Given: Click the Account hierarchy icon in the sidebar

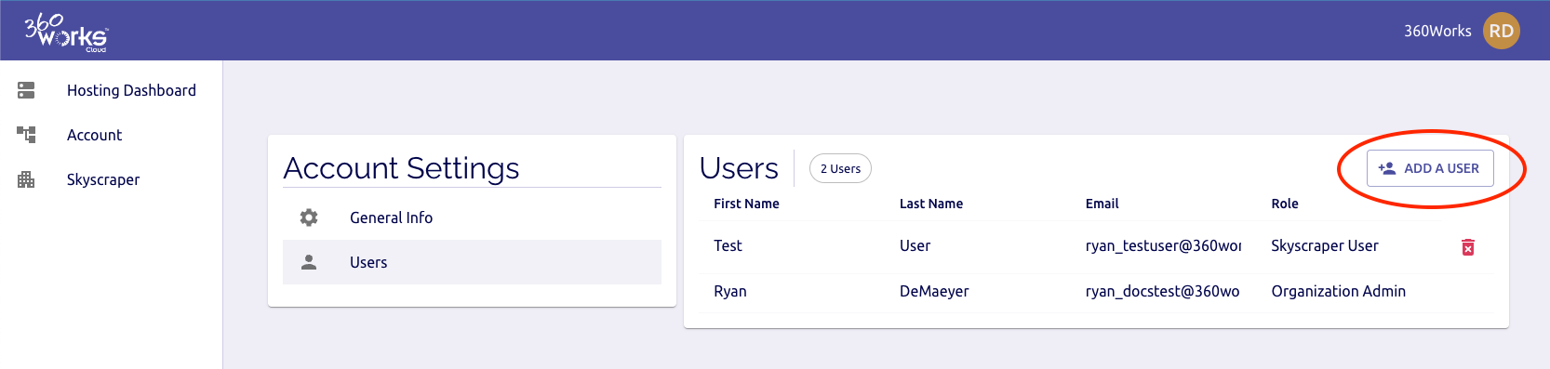Looking at the screenshot, I should coord(26,135).
